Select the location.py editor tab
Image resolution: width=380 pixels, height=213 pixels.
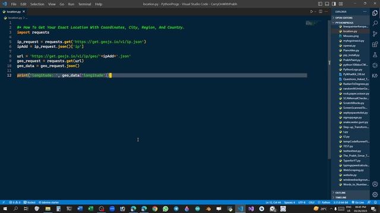[14, 12]
